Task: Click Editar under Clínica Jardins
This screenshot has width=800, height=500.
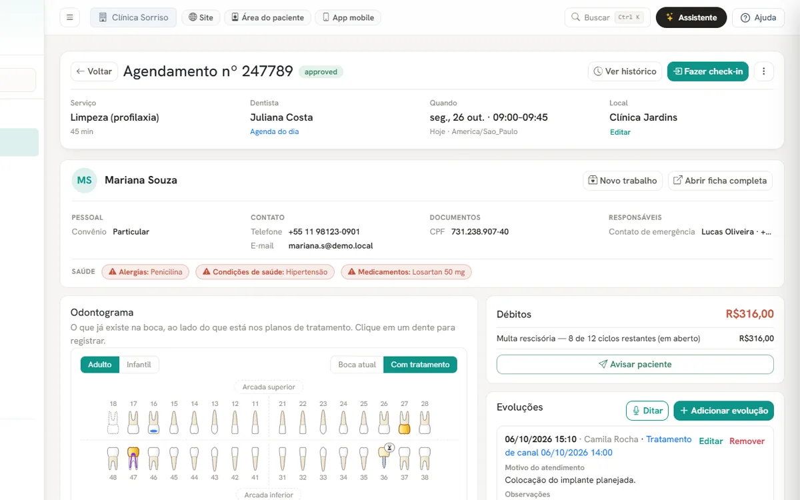Action: (x=620, y=132)
